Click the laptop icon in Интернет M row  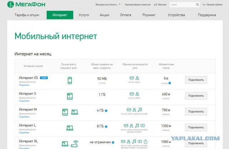pyautogui.click(x=74, y=112)
